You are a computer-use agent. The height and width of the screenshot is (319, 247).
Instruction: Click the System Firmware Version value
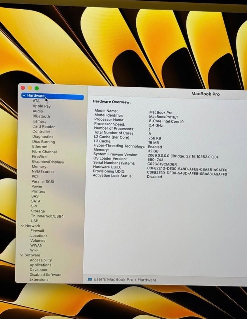[x=183, y=156]
